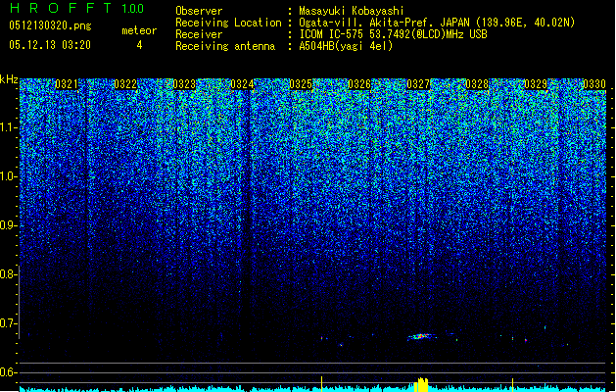Click the 0.6 kHz axis label
The height and width of the screenshot is (392, 616).
[x=7, y=372]
